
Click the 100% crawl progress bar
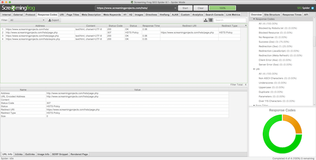pyautogui.click(x=222, y=8)
